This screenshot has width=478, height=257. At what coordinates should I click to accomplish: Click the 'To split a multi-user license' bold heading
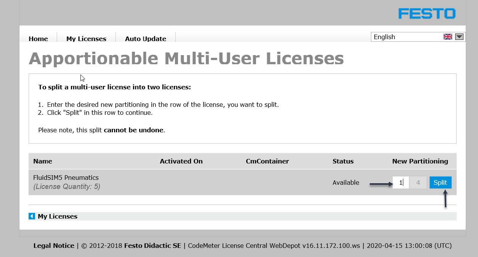(114, 87)
